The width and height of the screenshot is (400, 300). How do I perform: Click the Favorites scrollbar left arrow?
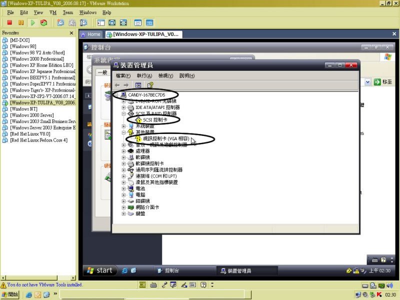[x=3, y=278]
